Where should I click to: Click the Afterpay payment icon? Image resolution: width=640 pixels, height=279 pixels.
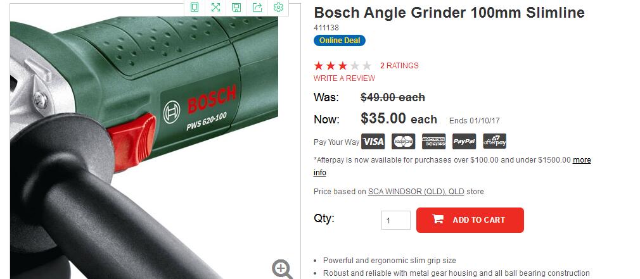pyautogui.click(x=495, y=141)
